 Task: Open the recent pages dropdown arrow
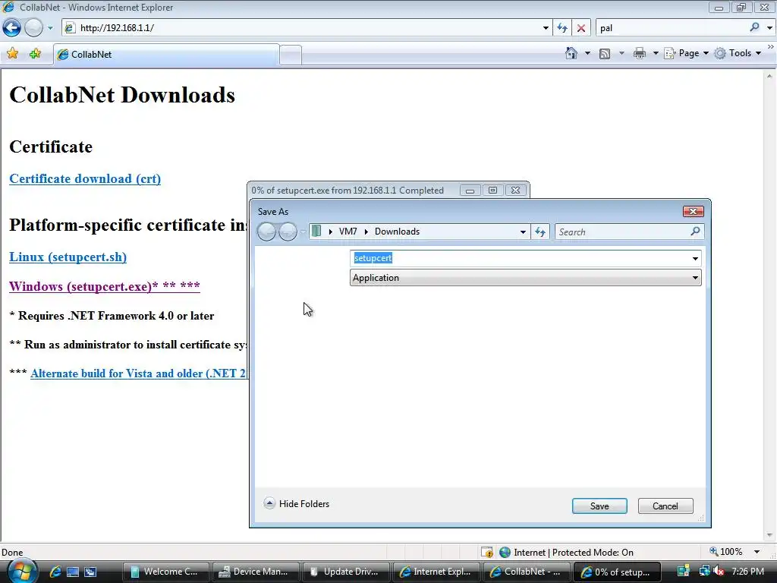click(x=50, y=28)
